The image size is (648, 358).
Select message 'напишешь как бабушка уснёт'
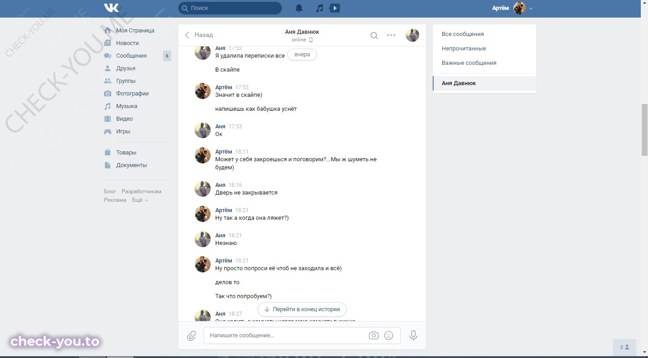coord(256,109)
